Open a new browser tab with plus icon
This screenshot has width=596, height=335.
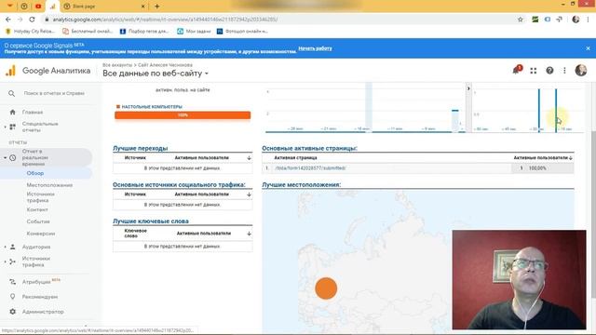click(x=157, y=7)
